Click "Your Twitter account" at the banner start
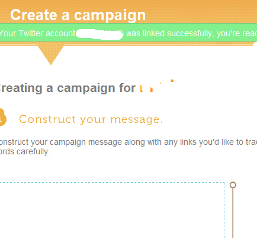This screenshot has width=257, height=238. [x=37, y=33]
